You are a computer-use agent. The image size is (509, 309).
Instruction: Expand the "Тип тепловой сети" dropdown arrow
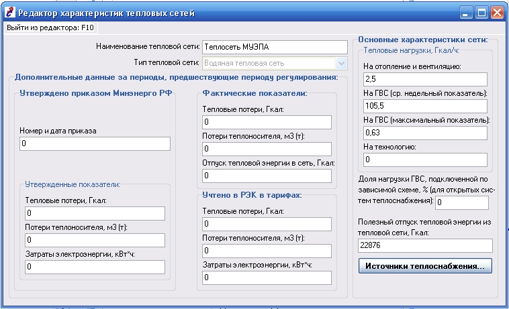(x=341, y=64)
